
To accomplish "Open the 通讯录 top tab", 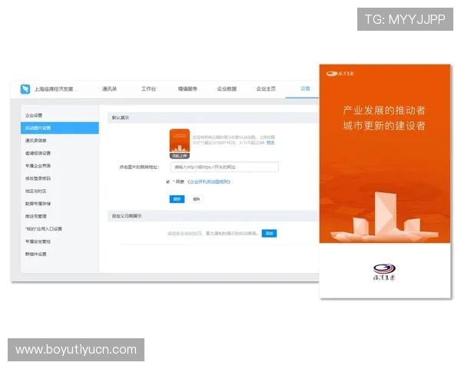I will point(109,89).
